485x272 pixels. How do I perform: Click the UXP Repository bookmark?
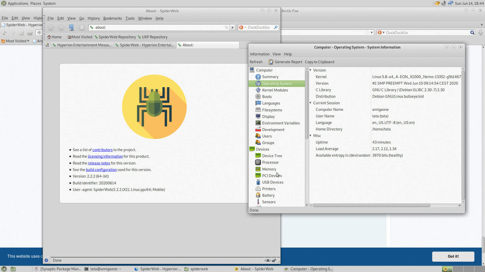(x=153, y=37)
